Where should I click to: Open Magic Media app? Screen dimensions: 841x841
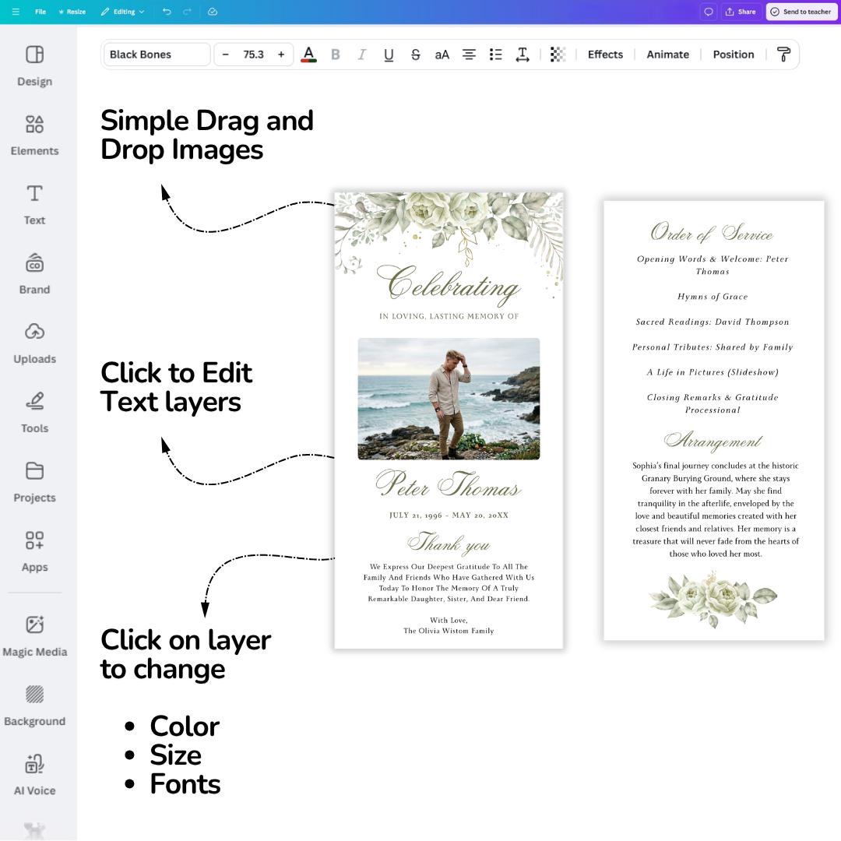[34, 636]
